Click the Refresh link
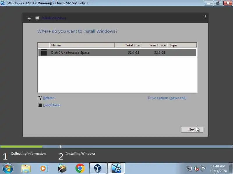Image resolution: width=233 pixels, height=174 pixels. [x=49, y=98]
